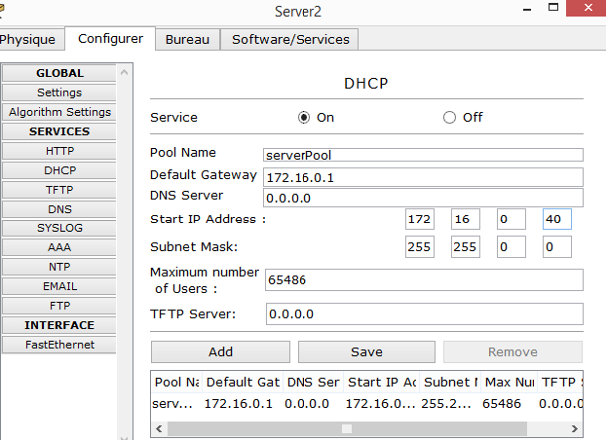
Task: Select DNS in the services list
Action: coord(59,209)
